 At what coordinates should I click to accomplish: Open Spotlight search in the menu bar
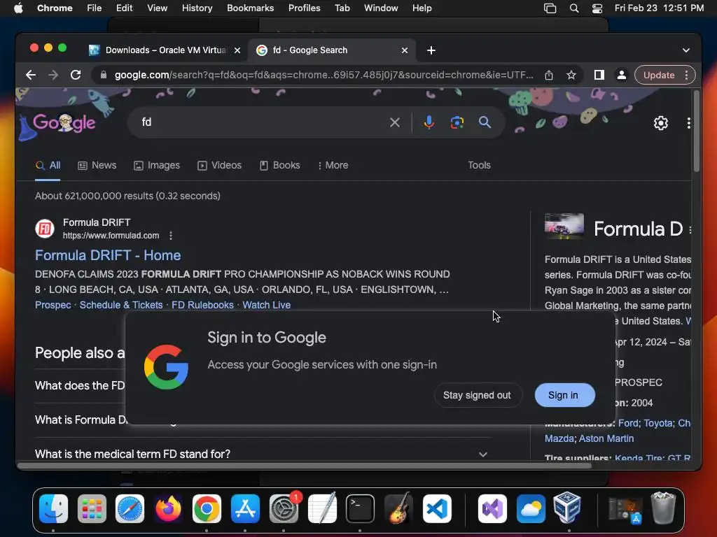pyautogui.click(x=574, y=8)
